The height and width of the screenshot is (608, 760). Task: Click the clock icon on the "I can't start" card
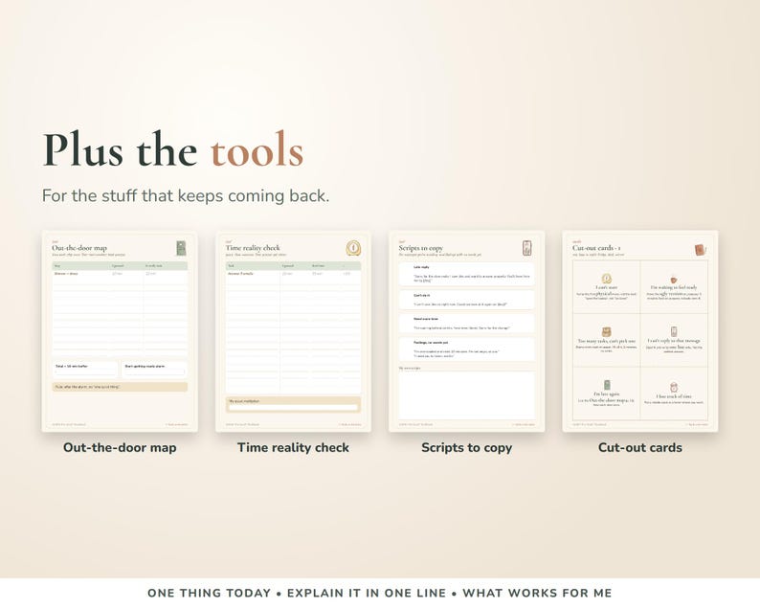606,279
